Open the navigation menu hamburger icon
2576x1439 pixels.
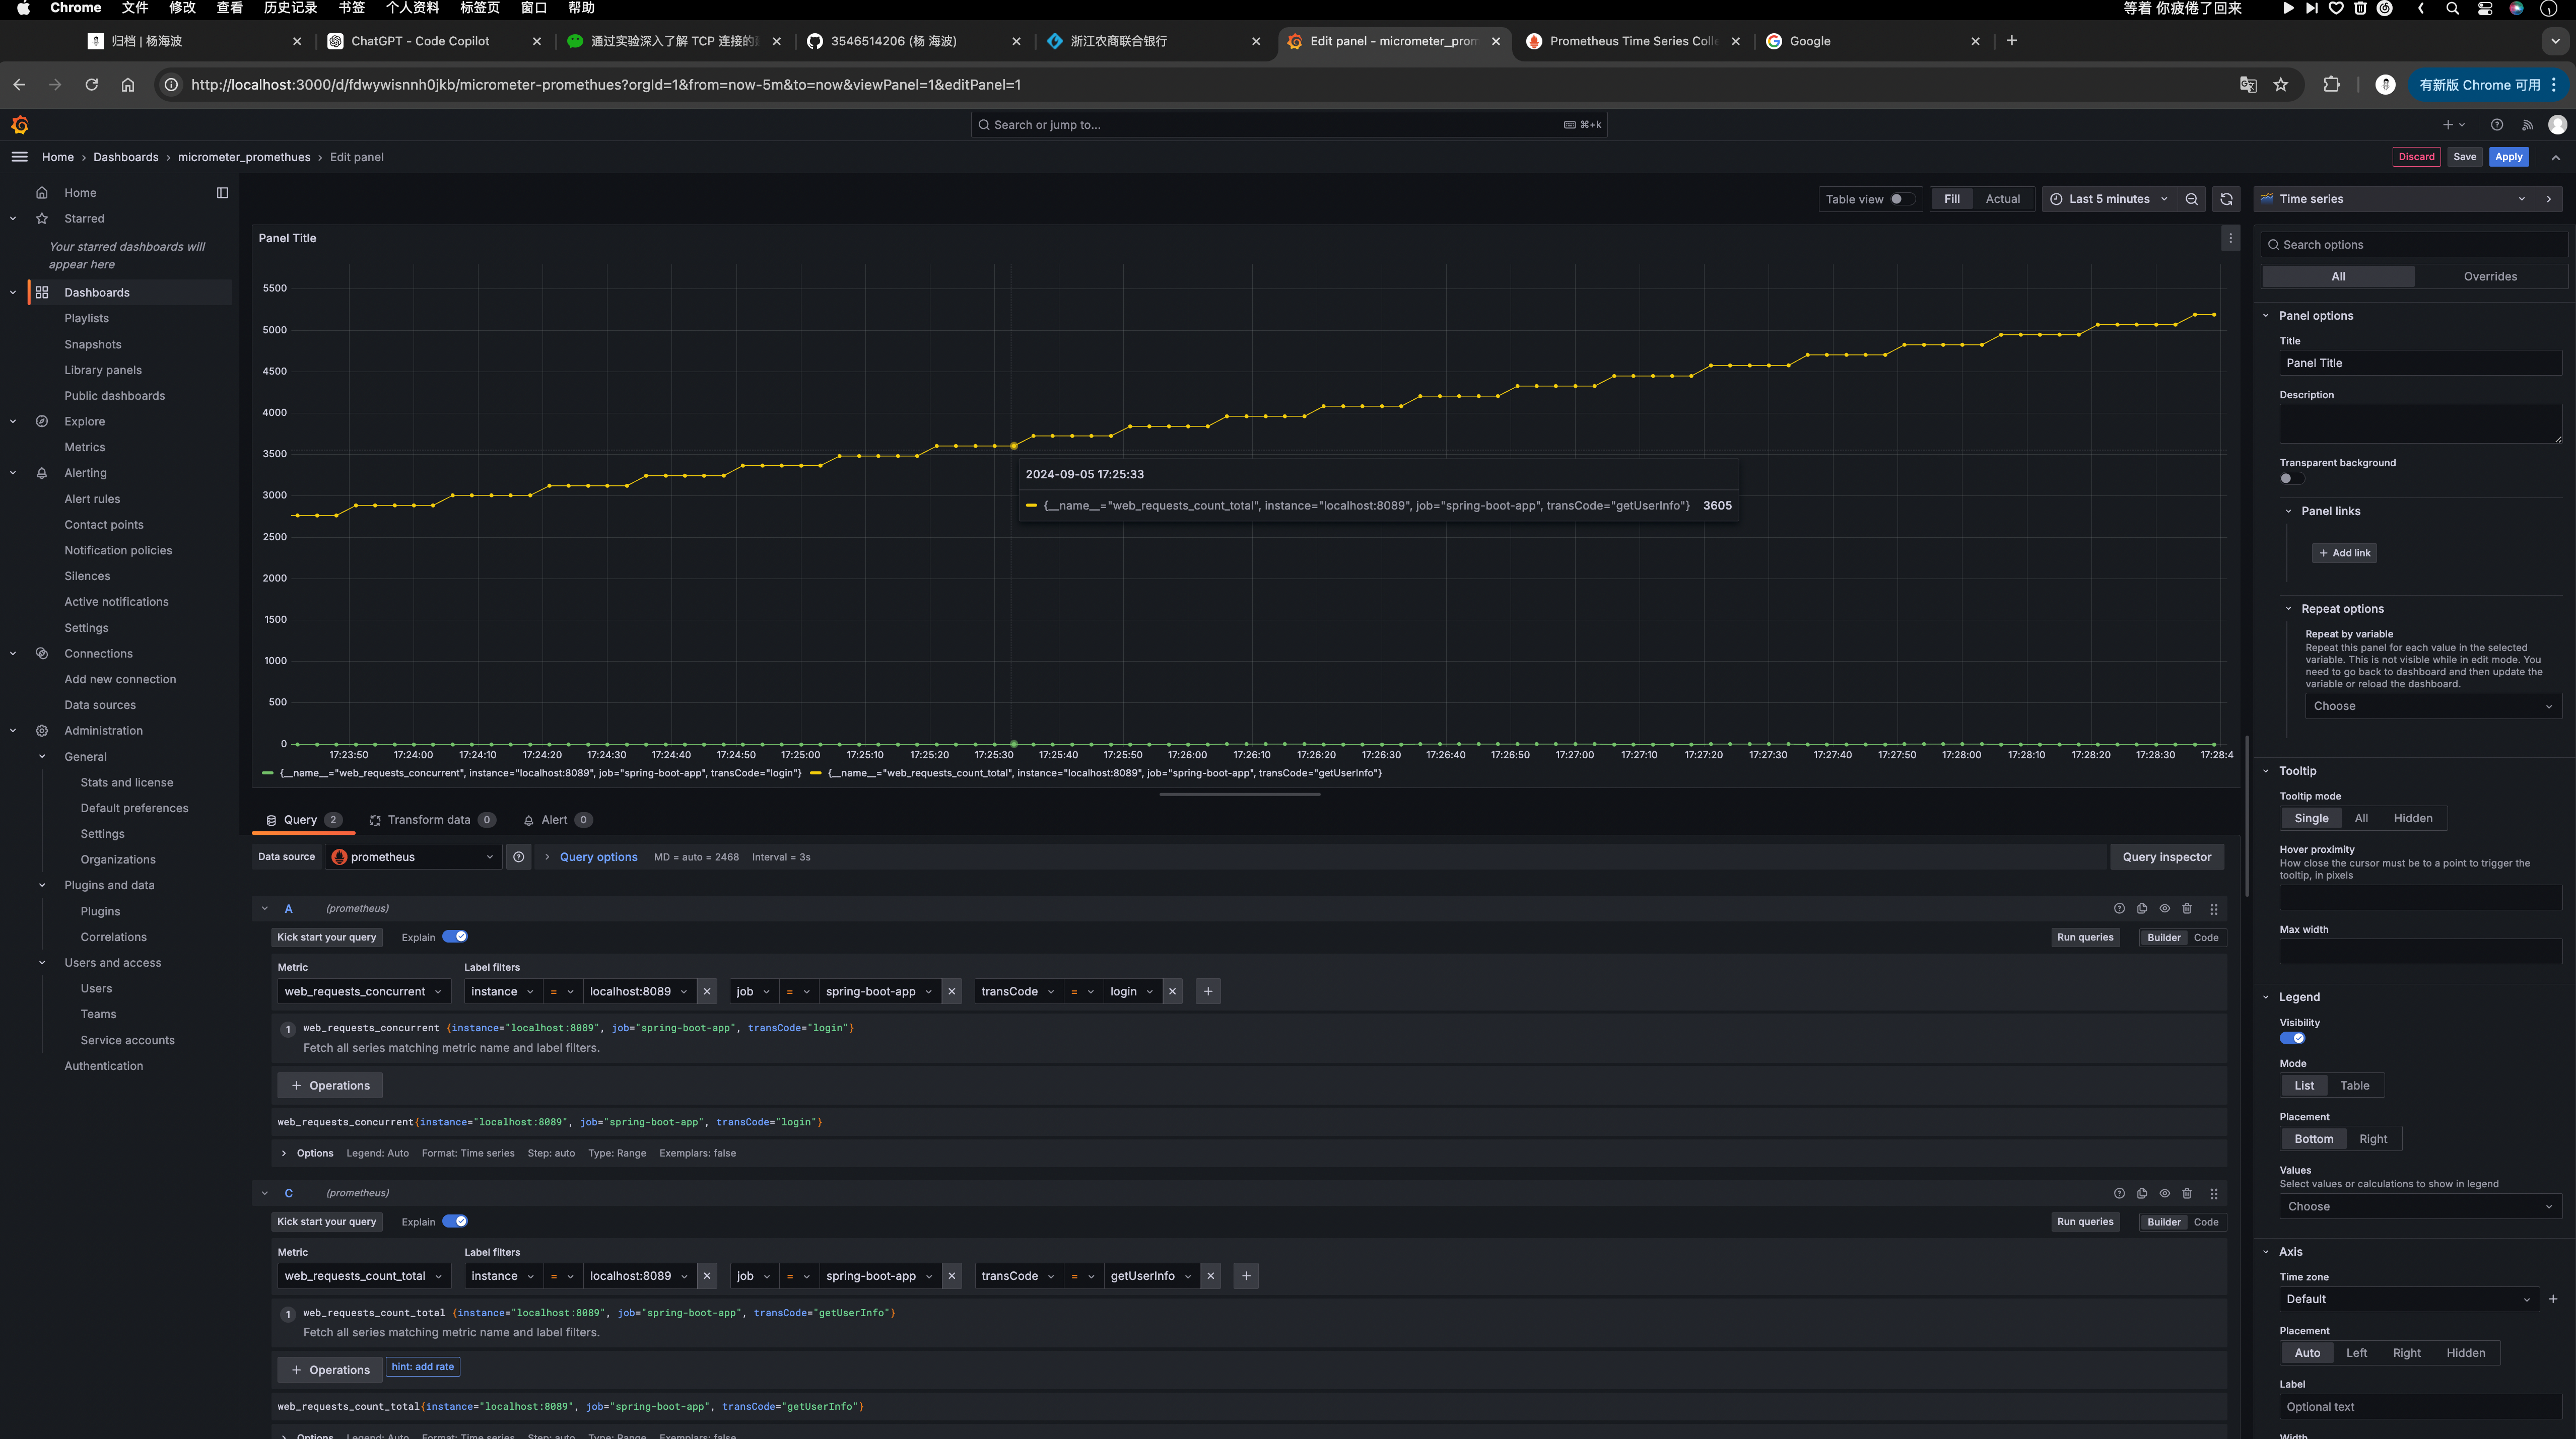click(19, 157)
